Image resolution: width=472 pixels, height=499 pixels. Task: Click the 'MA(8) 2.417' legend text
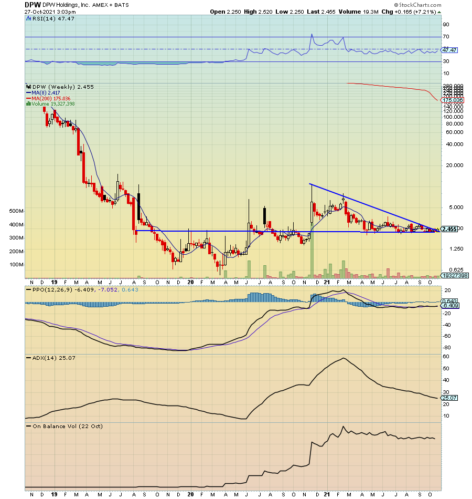(x=46, y=92)
